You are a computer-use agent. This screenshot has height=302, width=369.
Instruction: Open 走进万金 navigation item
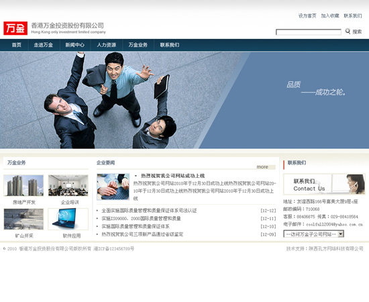pyautogui.click(x=44, y=45)
